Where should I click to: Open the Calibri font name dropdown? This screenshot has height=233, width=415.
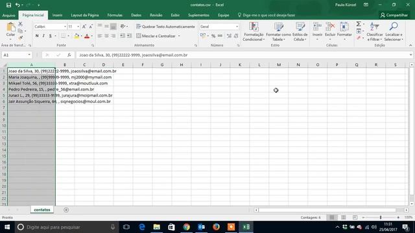[65, 27]
